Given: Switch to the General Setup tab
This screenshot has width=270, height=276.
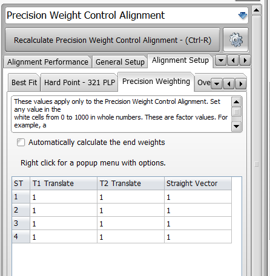Looking at the screenshot, I should 120,62.
